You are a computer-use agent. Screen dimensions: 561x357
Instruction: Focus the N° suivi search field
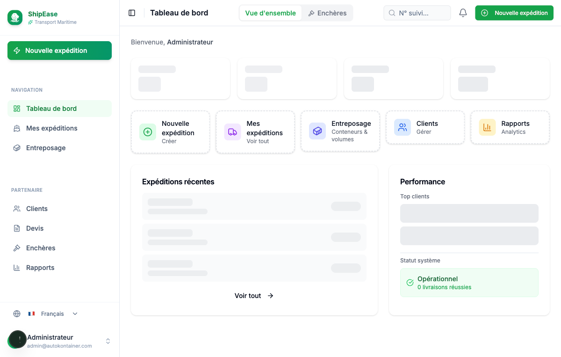[417, 13]
